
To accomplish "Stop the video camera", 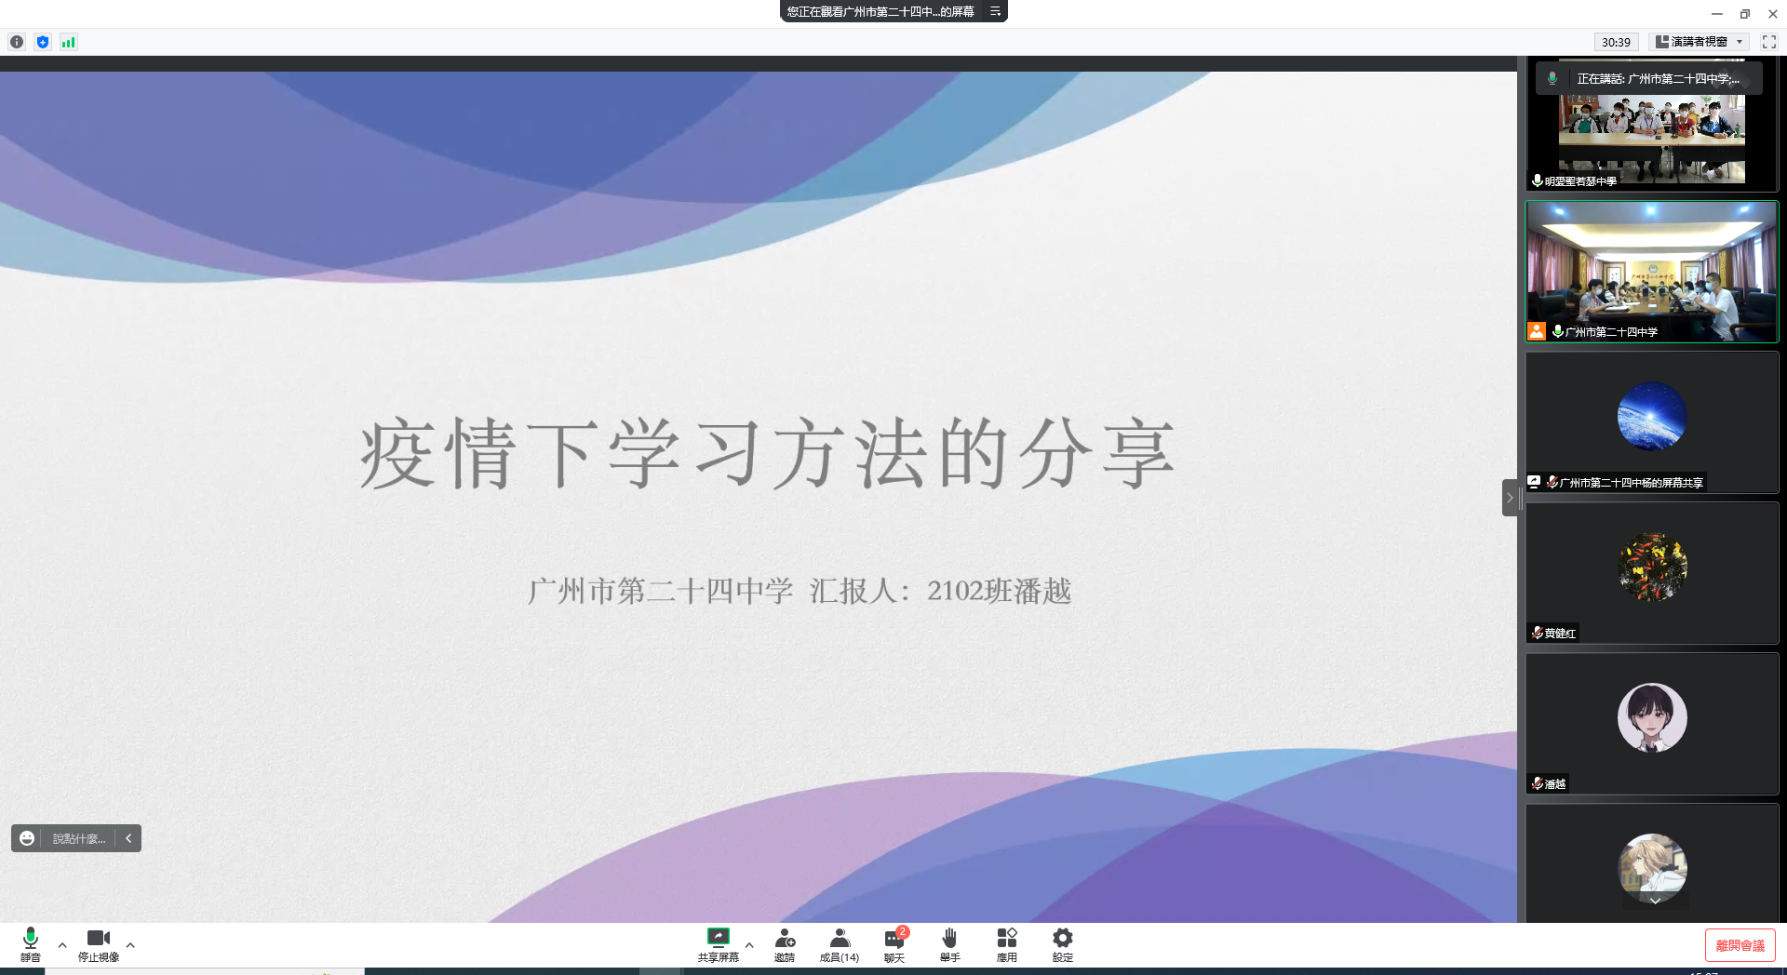I will tap(99, 944).
